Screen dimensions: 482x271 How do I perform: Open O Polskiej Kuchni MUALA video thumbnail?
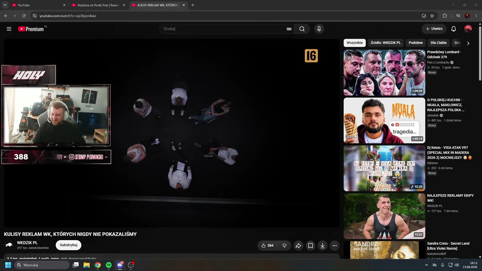click(384, 120)
